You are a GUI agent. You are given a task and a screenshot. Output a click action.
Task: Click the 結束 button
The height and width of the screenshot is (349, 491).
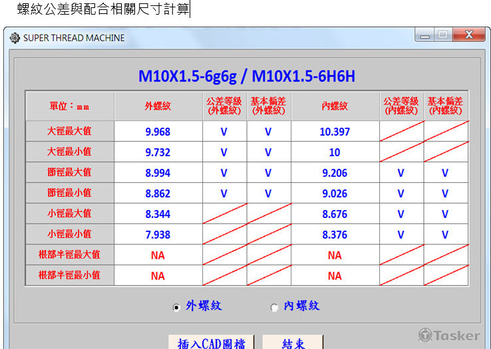[x=293, y=343]
